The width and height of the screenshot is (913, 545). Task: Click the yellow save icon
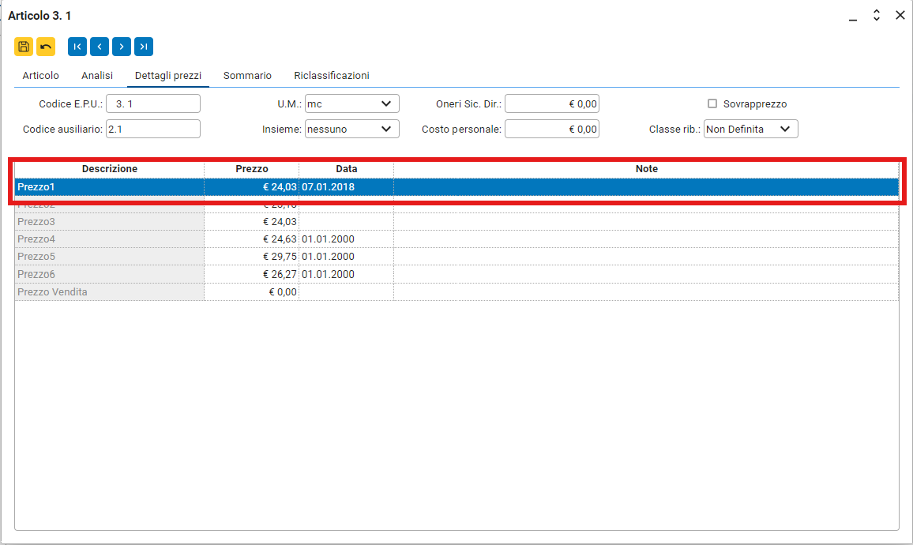(x=24, y=47)
